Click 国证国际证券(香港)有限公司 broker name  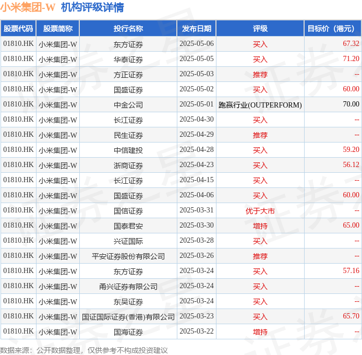click(x=128, y=317)
